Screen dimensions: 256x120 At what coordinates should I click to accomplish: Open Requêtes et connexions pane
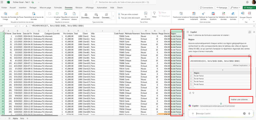(x=65, y=16)
